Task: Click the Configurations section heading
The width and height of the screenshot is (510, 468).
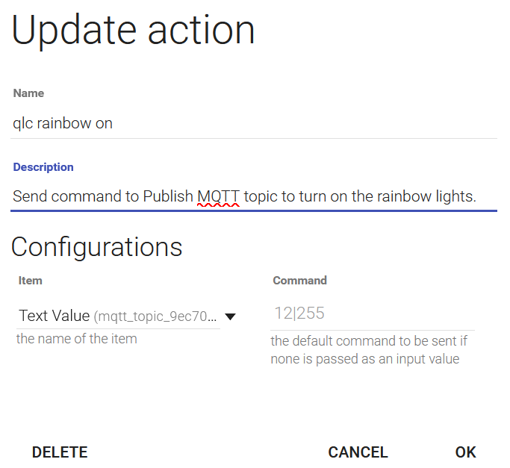Action: pyautogui.click(x=96, y=246)
